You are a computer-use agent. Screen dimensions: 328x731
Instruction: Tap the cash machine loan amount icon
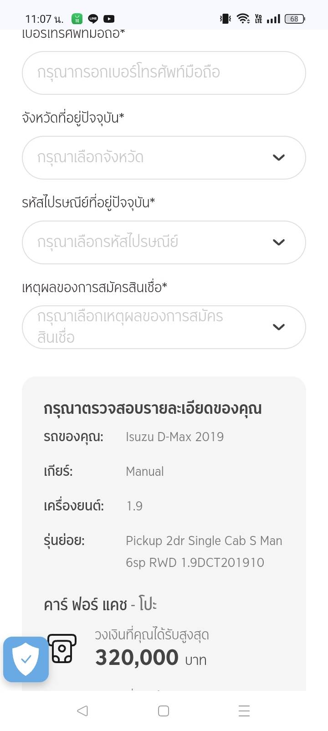click(x=62, y=648)
